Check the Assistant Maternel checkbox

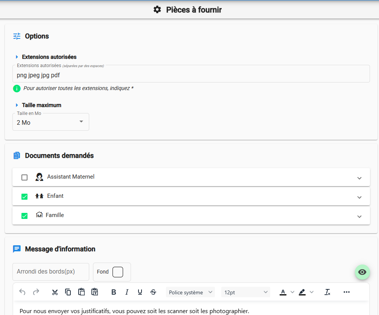[24, 177]
